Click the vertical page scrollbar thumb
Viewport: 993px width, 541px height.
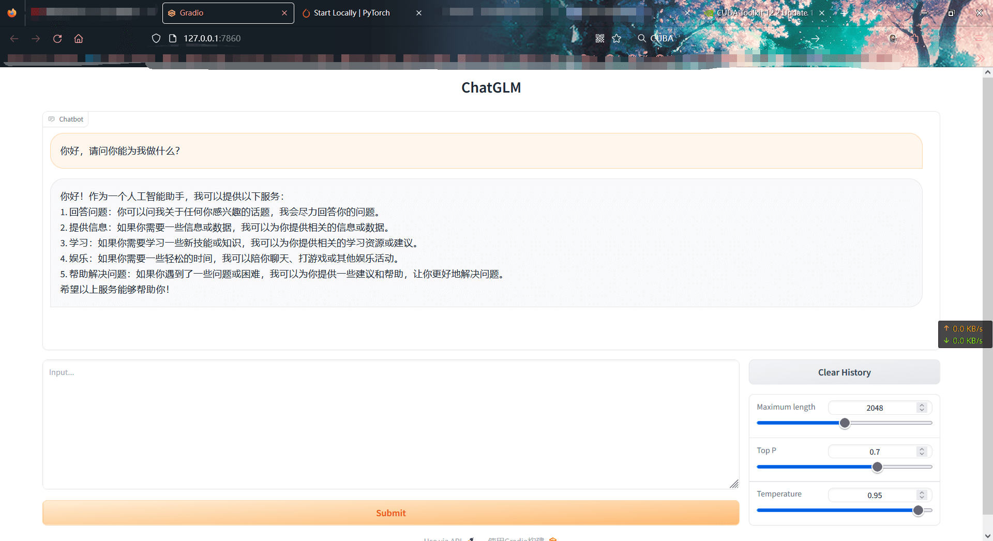(988, 296)
